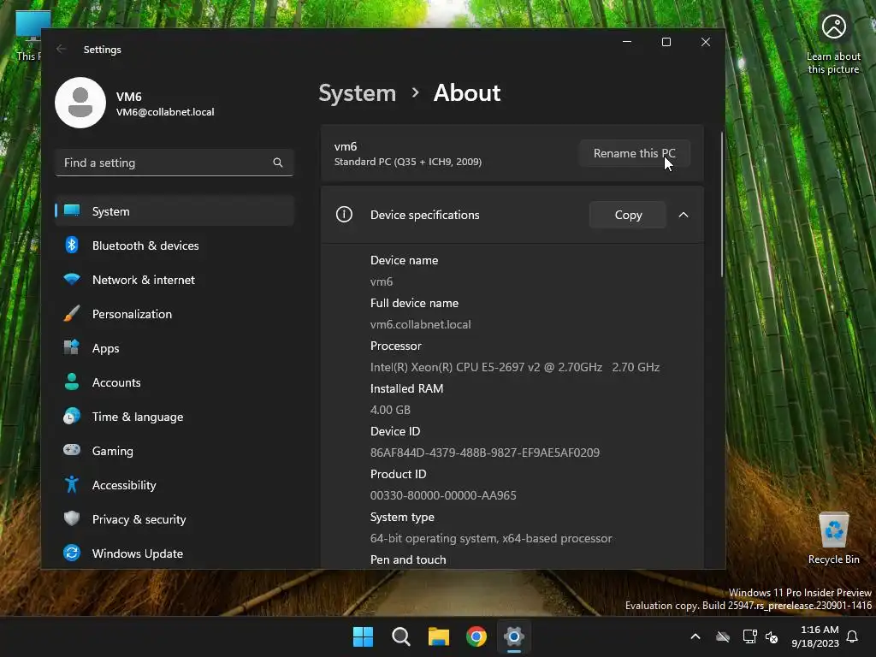
Task: Open File Explorer from taskbar
Action: tap(439, 636)
